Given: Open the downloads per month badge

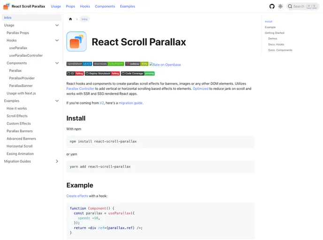Looking at the screenshot, I should [x=108, y=64].
